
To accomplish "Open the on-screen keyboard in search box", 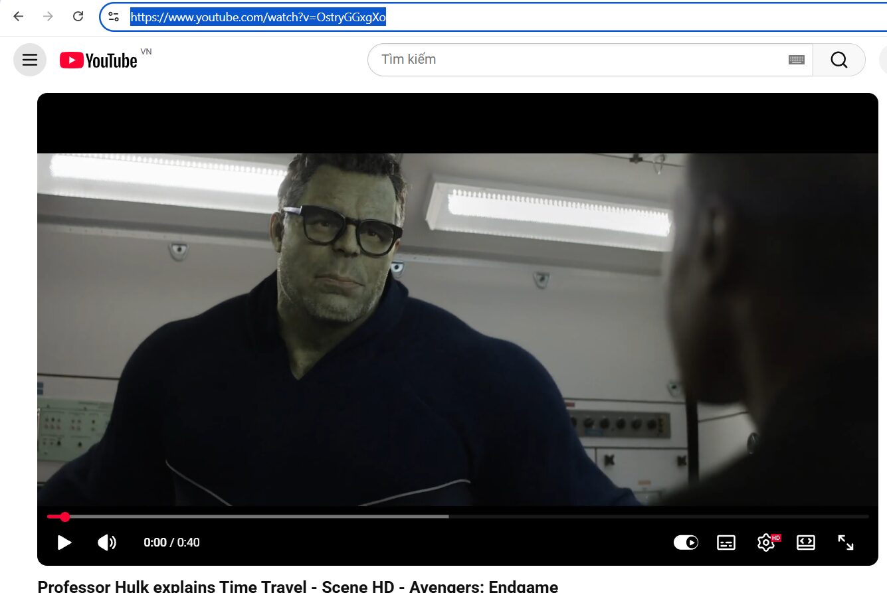I will point(797,60).
